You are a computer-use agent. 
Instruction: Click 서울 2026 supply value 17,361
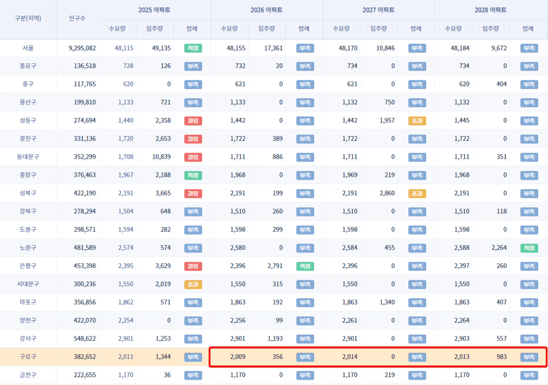coord(273,48)
